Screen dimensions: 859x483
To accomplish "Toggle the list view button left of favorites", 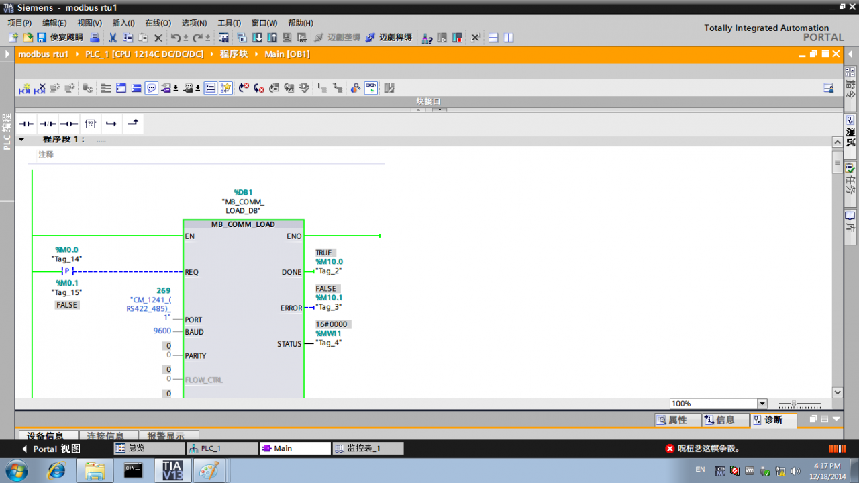I will coord(211,88).
